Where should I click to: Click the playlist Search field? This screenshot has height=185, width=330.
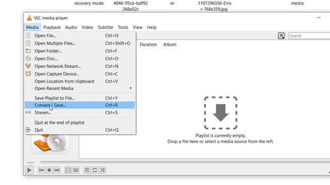tap(309, 36)
